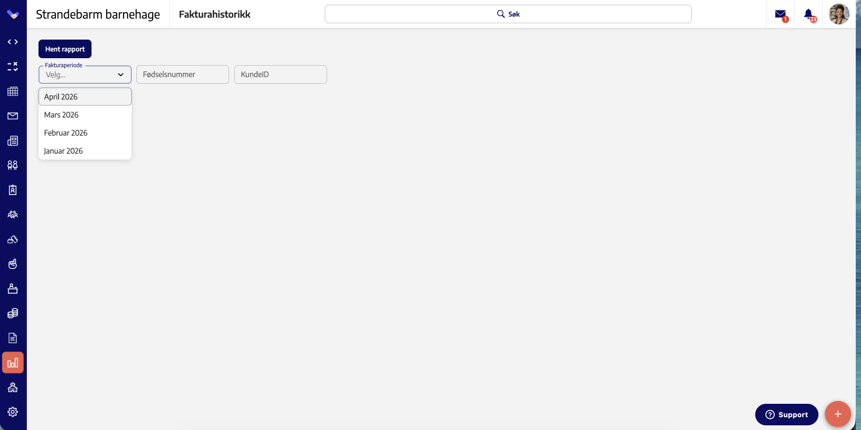Click the notification bell icon
This screenshot has width=861, height=430.
[809, 14]
